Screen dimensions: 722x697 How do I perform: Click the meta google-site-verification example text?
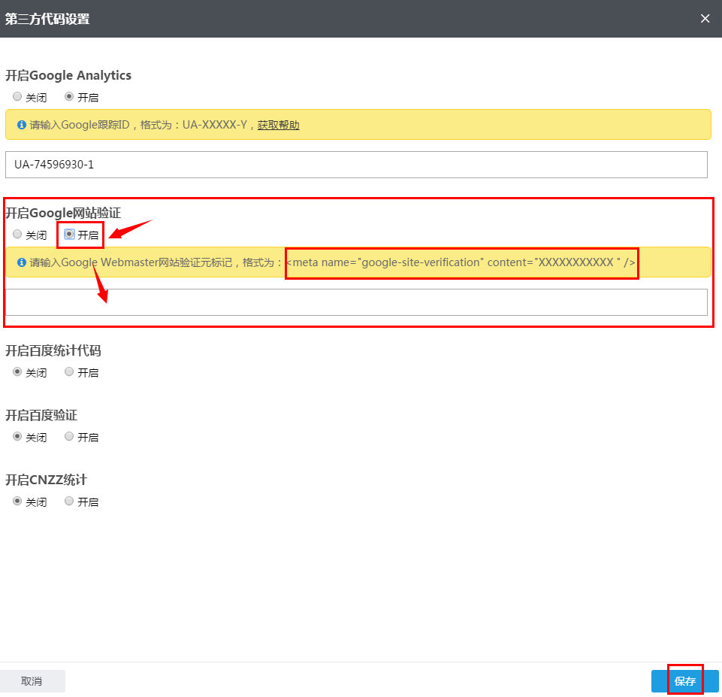[461, 262]
